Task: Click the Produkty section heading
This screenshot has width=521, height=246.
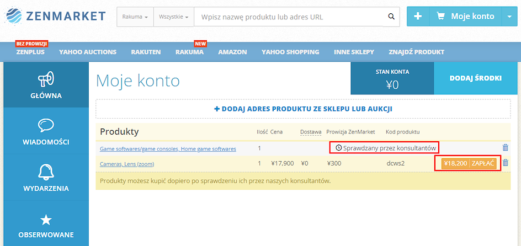Action: tap(119, 132)
